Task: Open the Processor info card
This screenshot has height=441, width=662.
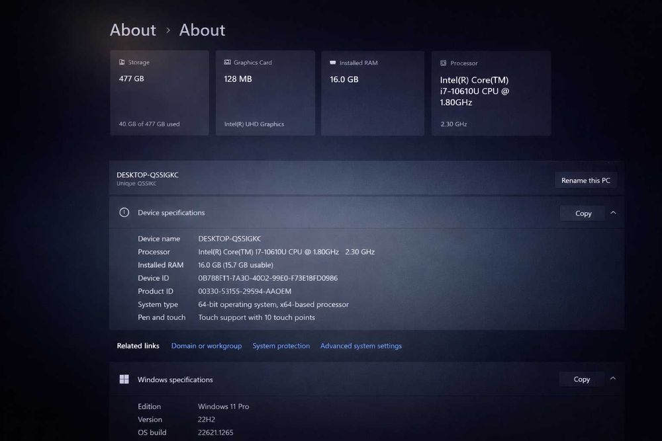Action: click(491, 93)
